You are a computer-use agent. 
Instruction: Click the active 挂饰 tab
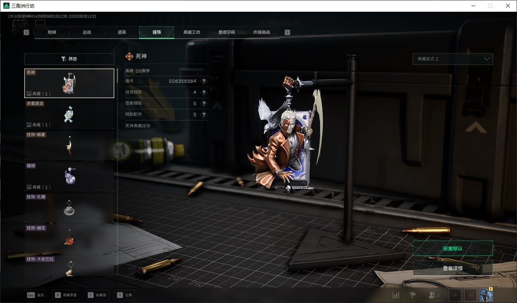[157, 32]
